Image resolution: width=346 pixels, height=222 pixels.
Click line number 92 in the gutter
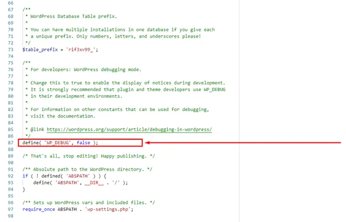tap(11, 176)
